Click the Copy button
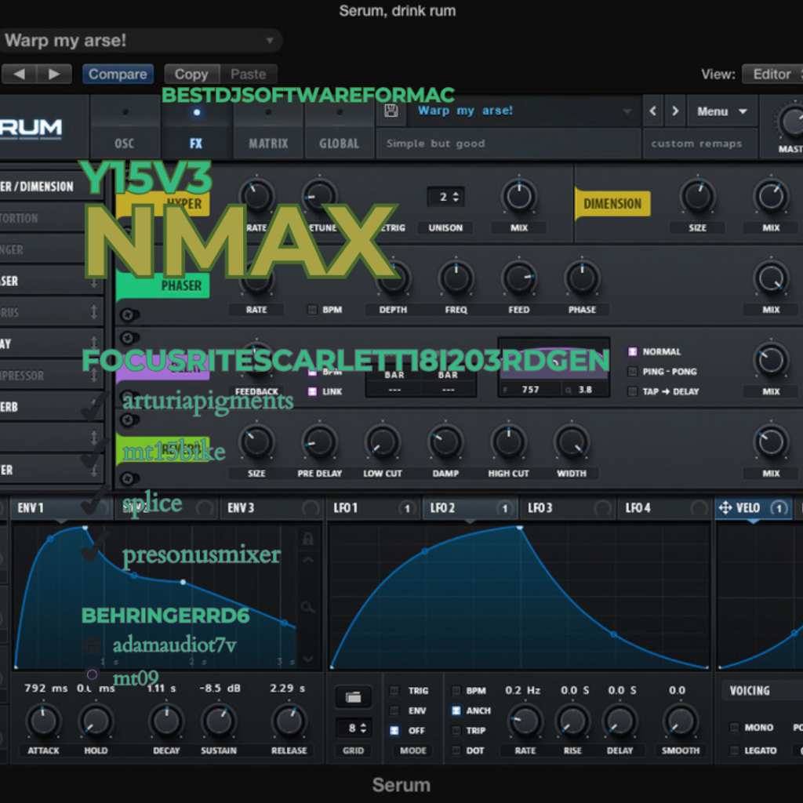The height and width of the screenshot is (803, 803). coord(191,74)
